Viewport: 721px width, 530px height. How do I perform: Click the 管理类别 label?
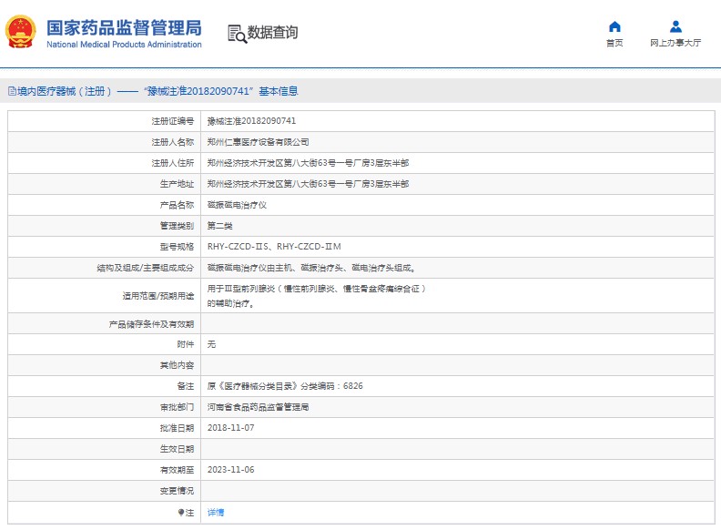click(x=177, y=226)
